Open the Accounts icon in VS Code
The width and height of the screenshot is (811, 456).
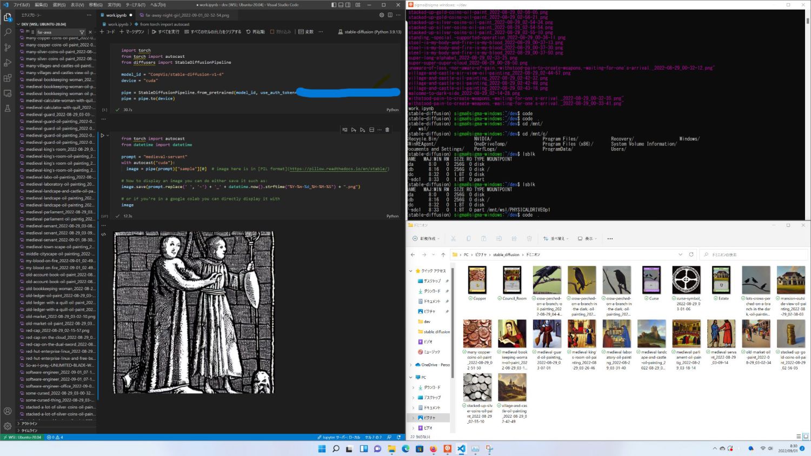tap(8, 411)
